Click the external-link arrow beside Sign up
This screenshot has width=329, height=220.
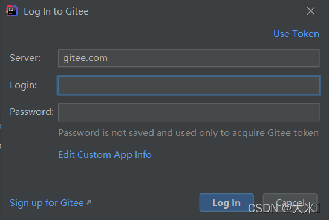(x=89, y=202)
